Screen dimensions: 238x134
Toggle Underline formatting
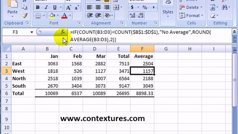click(55, 7)
